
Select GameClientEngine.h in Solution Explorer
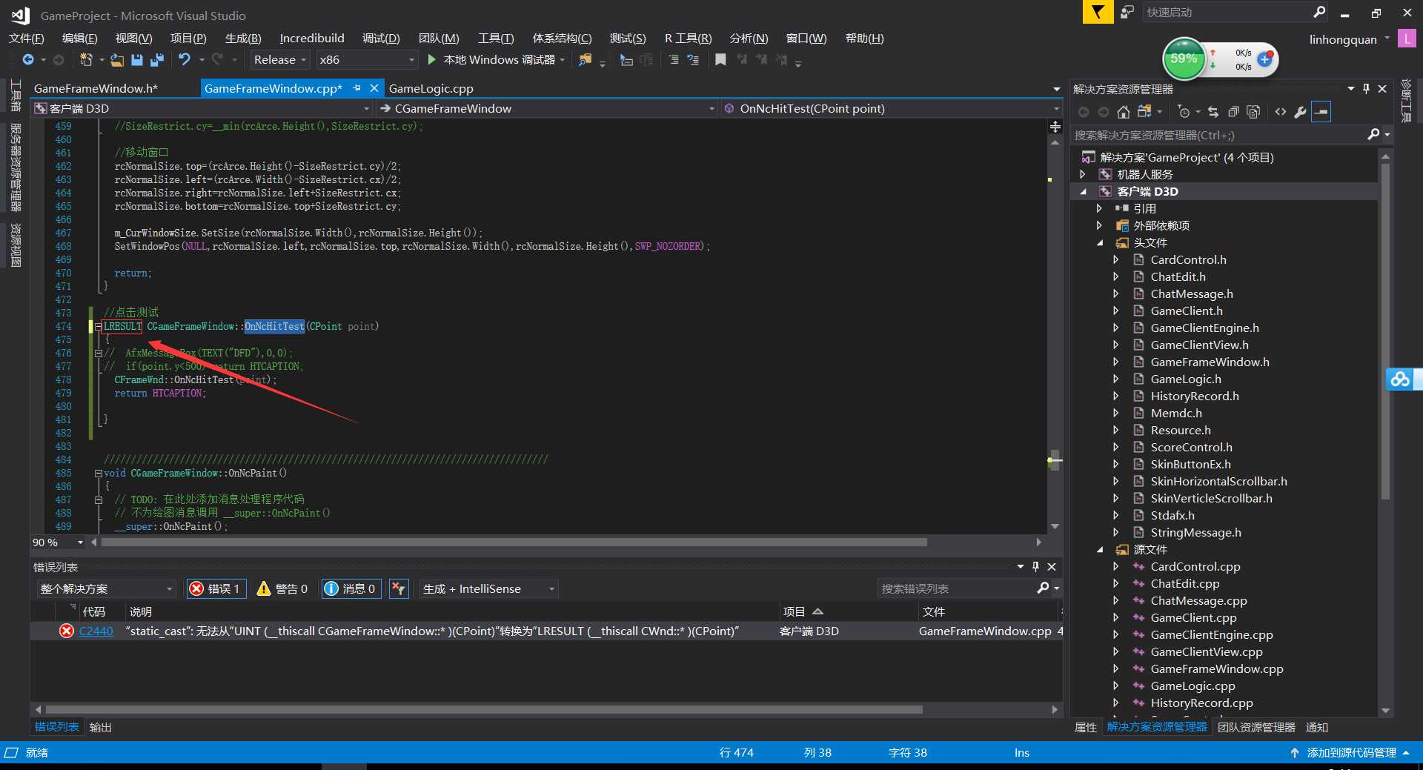pos(1204,328)
